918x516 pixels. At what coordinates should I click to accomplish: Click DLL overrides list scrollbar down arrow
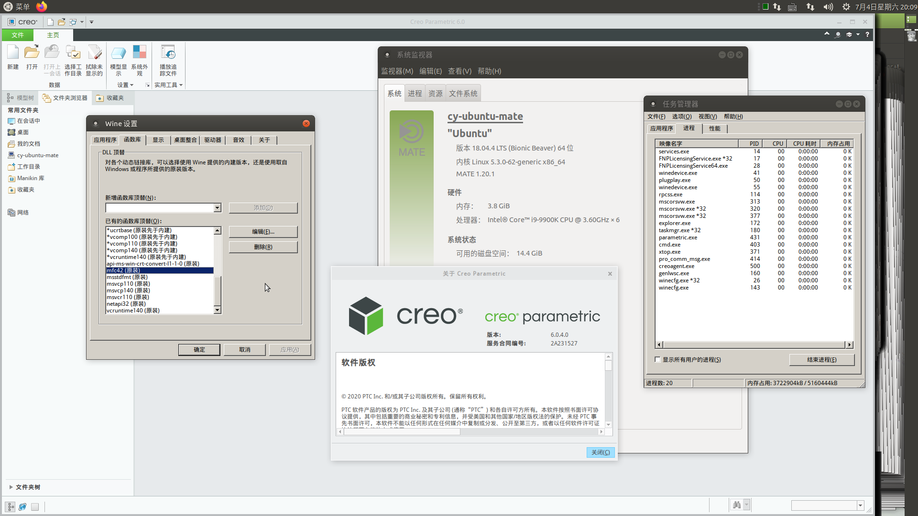(218, 310)
